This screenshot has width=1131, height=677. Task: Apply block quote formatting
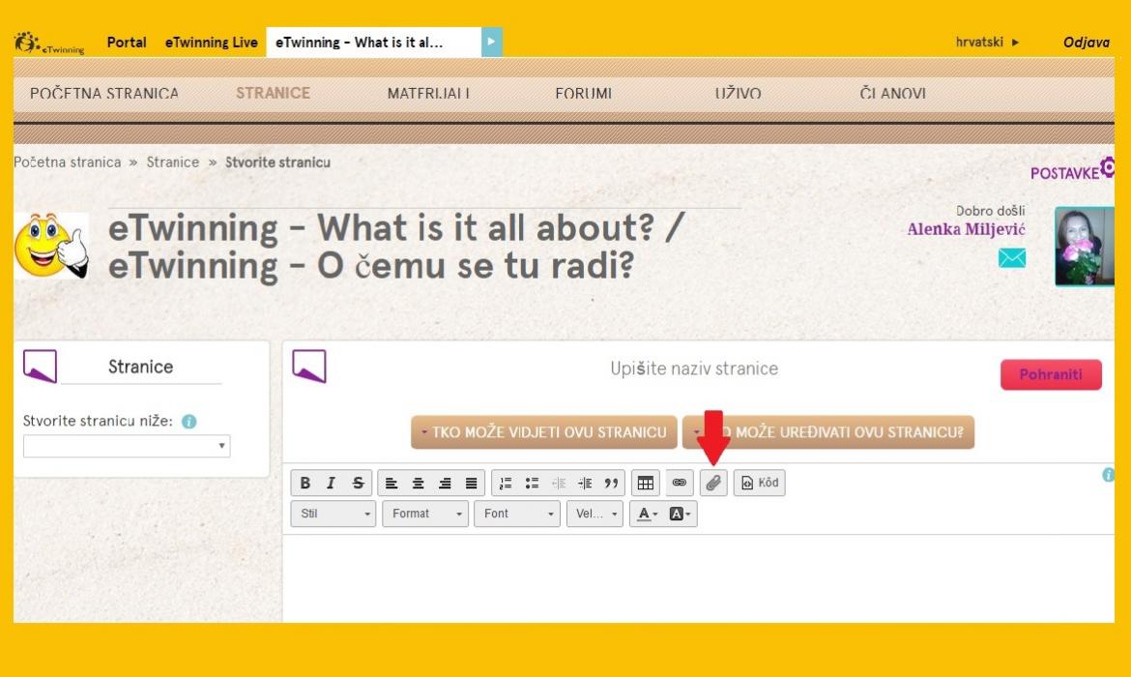(611, 484)
